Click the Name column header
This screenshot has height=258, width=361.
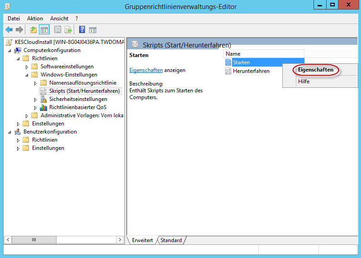point(264,54)
